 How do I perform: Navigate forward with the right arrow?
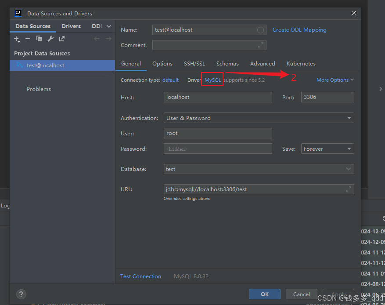click(x=108, y=39)
